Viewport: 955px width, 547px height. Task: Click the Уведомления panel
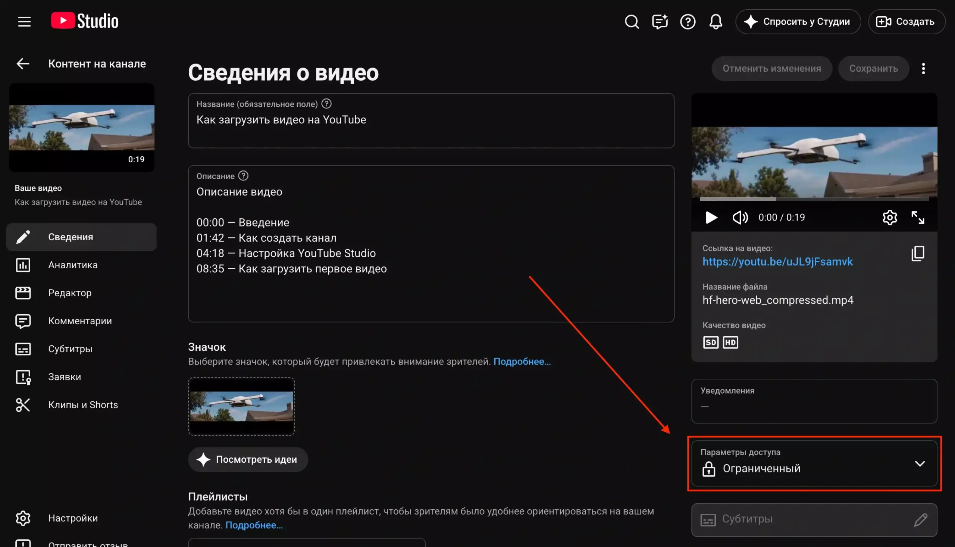814,401
